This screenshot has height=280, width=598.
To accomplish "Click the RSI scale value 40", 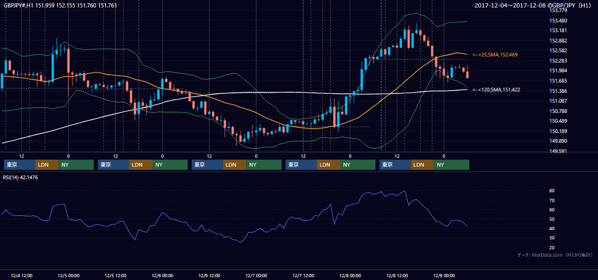I will (552, 228).
